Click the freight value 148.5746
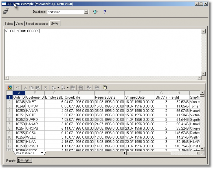Image resolution: width=213 pixels, height=169 pixels. tap(179, 133)
